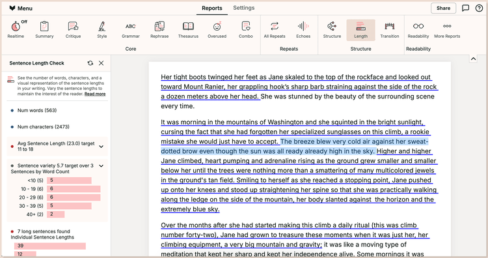Click the 30 - 39 (5) sentence bar
This screenshot has width=488, height=258.
point(69,206)
